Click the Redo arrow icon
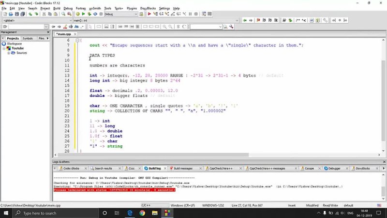This screenshot has height=218, width=387. click(36, 14)
